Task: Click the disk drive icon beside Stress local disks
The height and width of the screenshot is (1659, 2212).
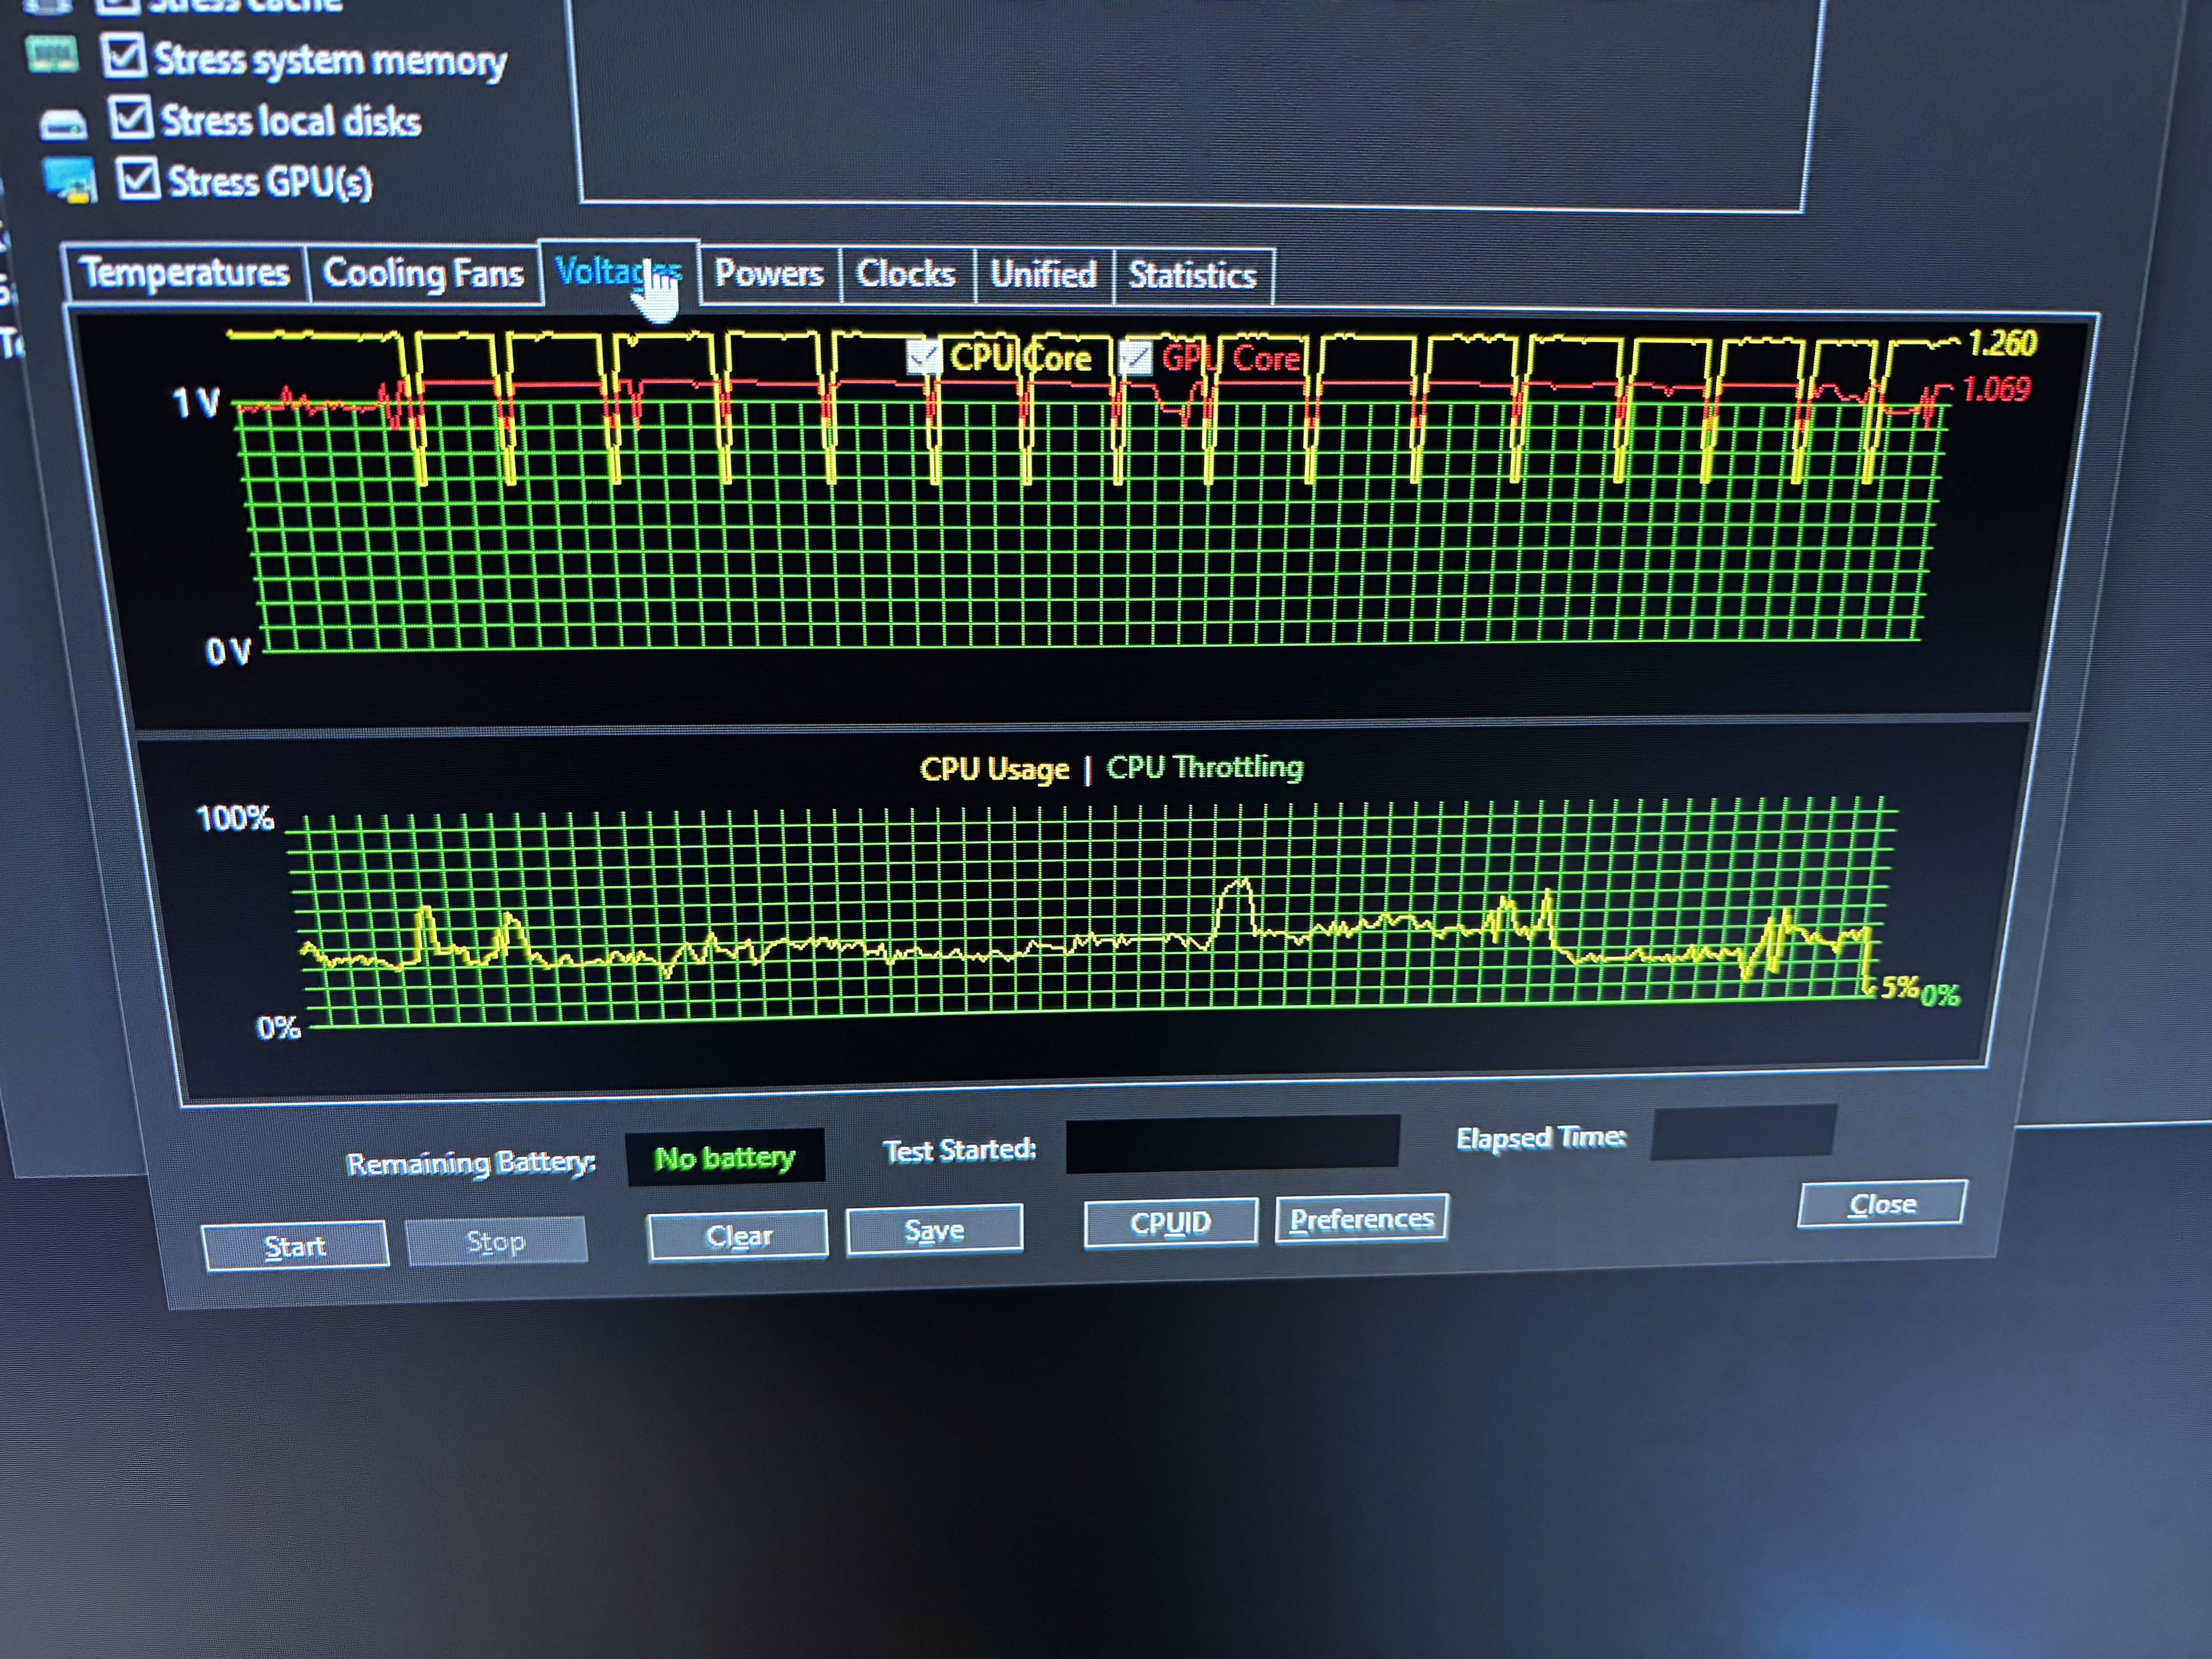Action: click(x=63, y=124)
